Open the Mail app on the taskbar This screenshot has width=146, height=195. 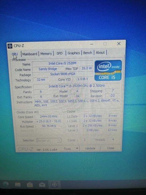42,185
